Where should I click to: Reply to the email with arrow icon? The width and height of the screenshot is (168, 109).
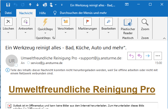[132, 56]
